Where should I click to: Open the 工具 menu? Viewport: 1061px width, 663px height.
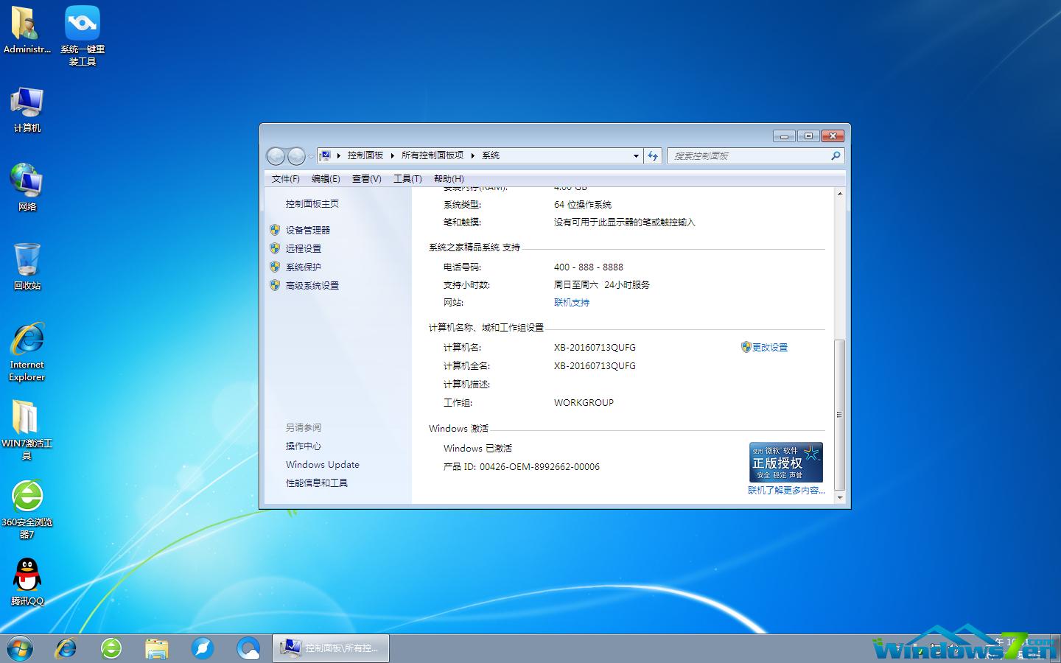coord(407,178)
